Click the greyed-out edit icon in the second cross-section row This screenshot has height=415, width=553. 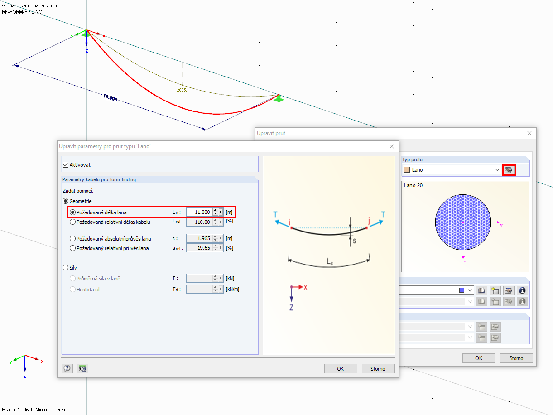point(509,301)
